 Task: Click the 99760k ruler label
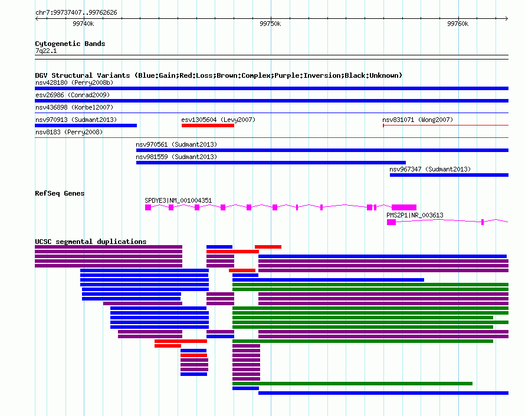458,24
